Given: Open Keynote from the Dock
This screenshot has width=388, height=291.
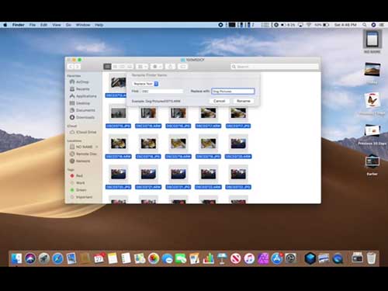Looking at the screenshot, I should tap(222, 258).
